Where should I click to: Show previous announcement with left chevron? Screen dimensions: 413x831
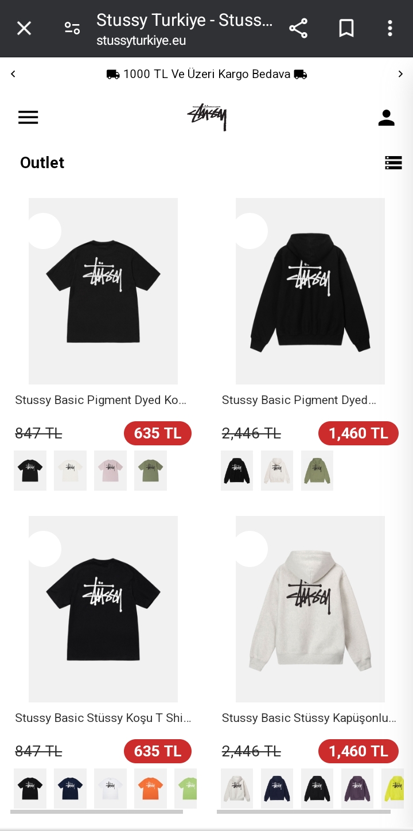click(13, 74)
